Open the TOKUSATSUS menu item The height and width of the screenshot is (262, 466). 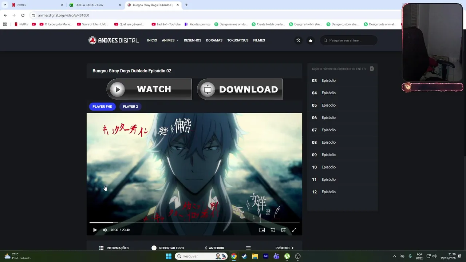point(238,40)
